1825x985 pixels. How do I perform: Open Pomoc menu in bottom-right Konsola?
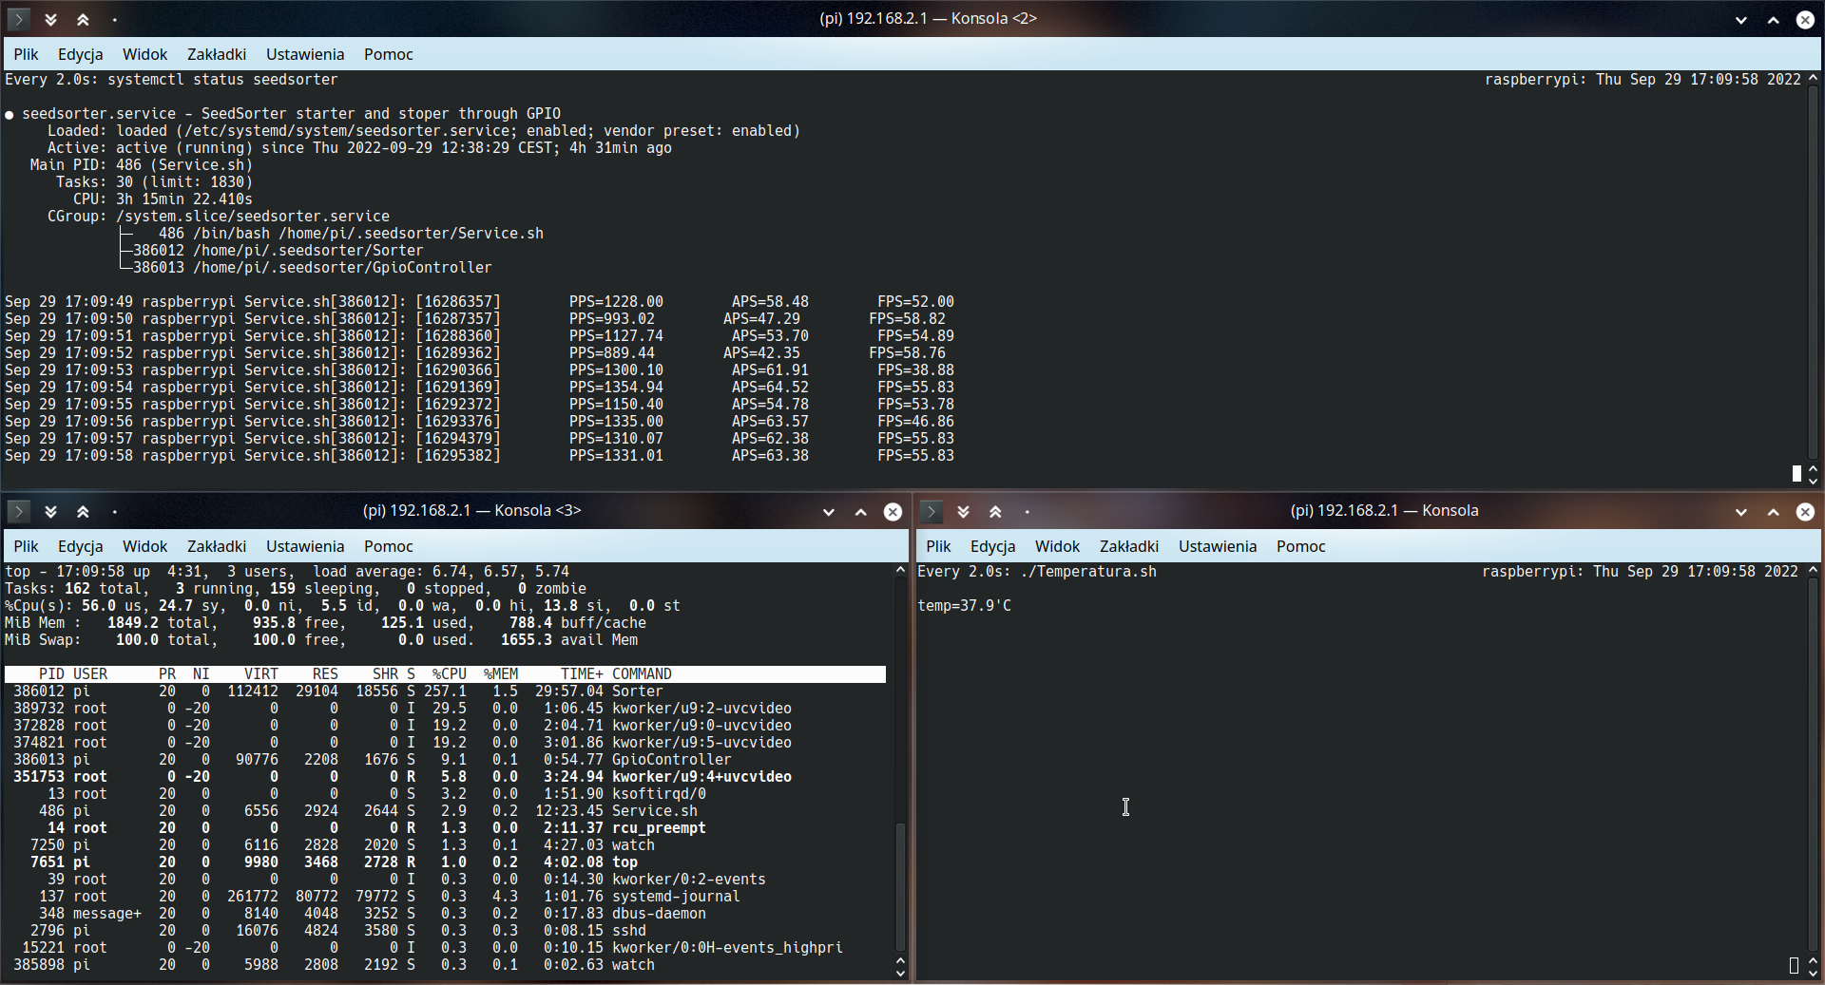pyautogui.click(x=1301, y=546)
